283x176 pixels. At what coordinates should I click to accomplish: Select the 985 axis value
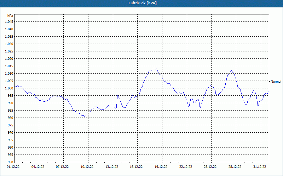11,111
